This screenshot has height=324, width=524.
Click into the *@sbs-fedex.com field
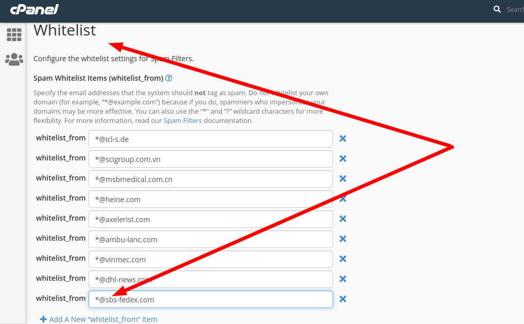pyautogui.click(x=211, y=299)
